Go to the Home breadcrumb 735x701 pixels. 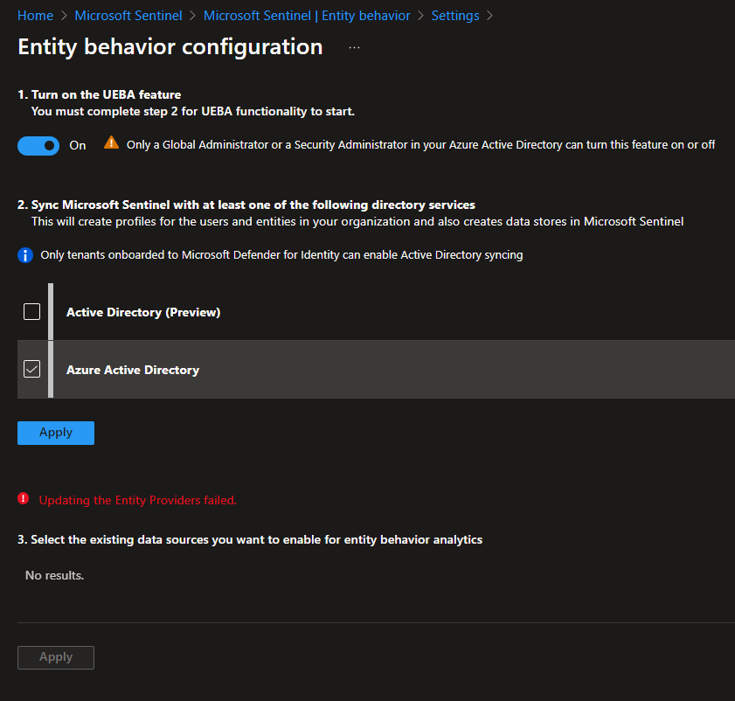click(35, 16)
